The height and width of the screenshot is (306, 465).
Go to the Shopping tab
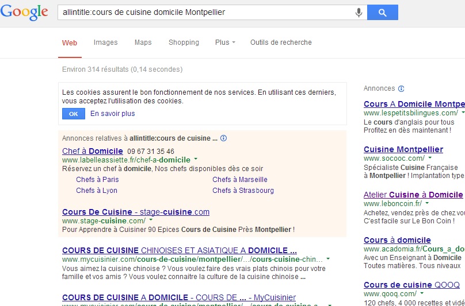[184, 42]
